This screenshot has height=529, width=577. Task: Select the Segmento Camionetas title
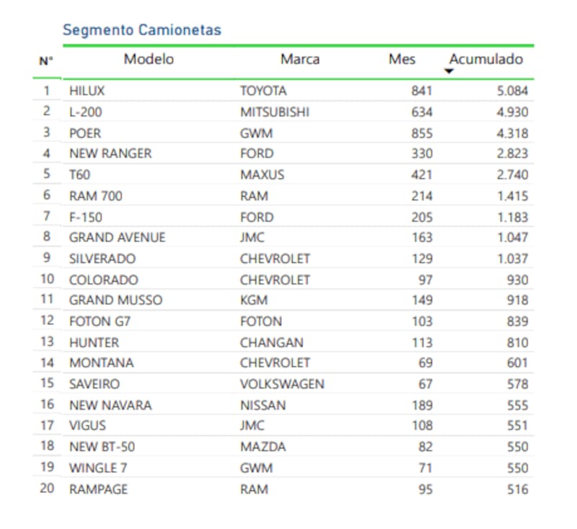coord(142,30)
